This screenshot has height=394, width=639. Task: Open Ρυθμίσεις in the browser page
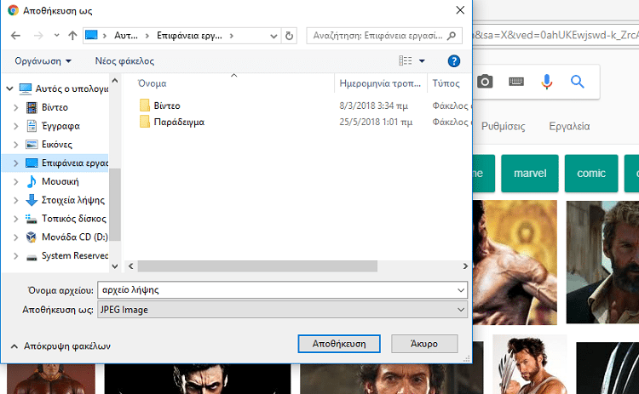504,126
